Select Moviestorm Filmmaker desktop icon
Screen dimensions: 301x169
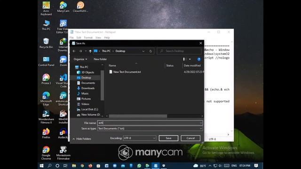(63, 153)
